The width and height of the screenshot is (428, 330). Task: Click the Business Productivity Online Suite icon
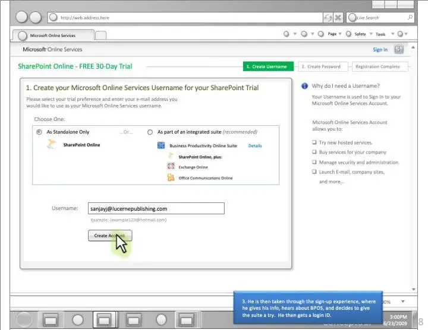[161, 145]
